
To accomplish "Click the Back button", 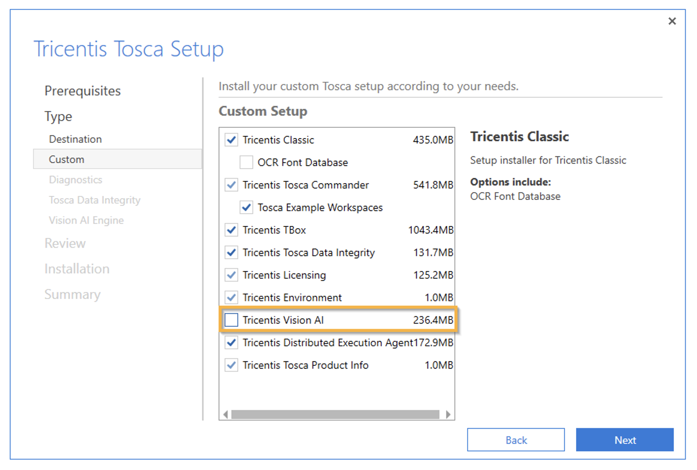I will click(516, 440).
